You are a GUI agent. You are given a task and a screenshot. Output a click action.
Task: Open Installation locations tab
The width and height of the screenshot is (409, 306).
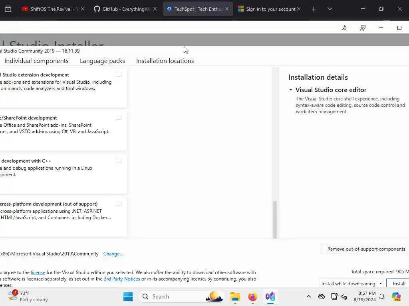click(x=165, y=61)
